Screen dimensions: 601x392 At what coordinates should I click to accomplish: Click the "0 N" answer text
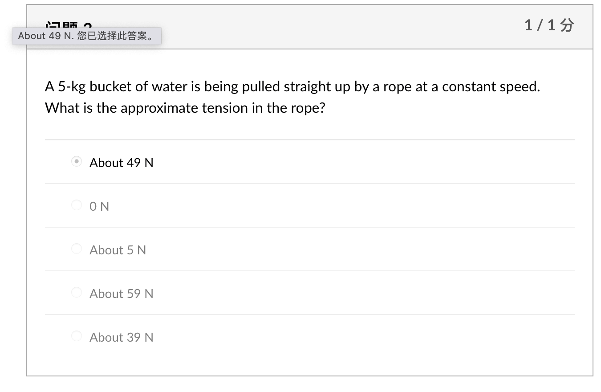[99, 206]
